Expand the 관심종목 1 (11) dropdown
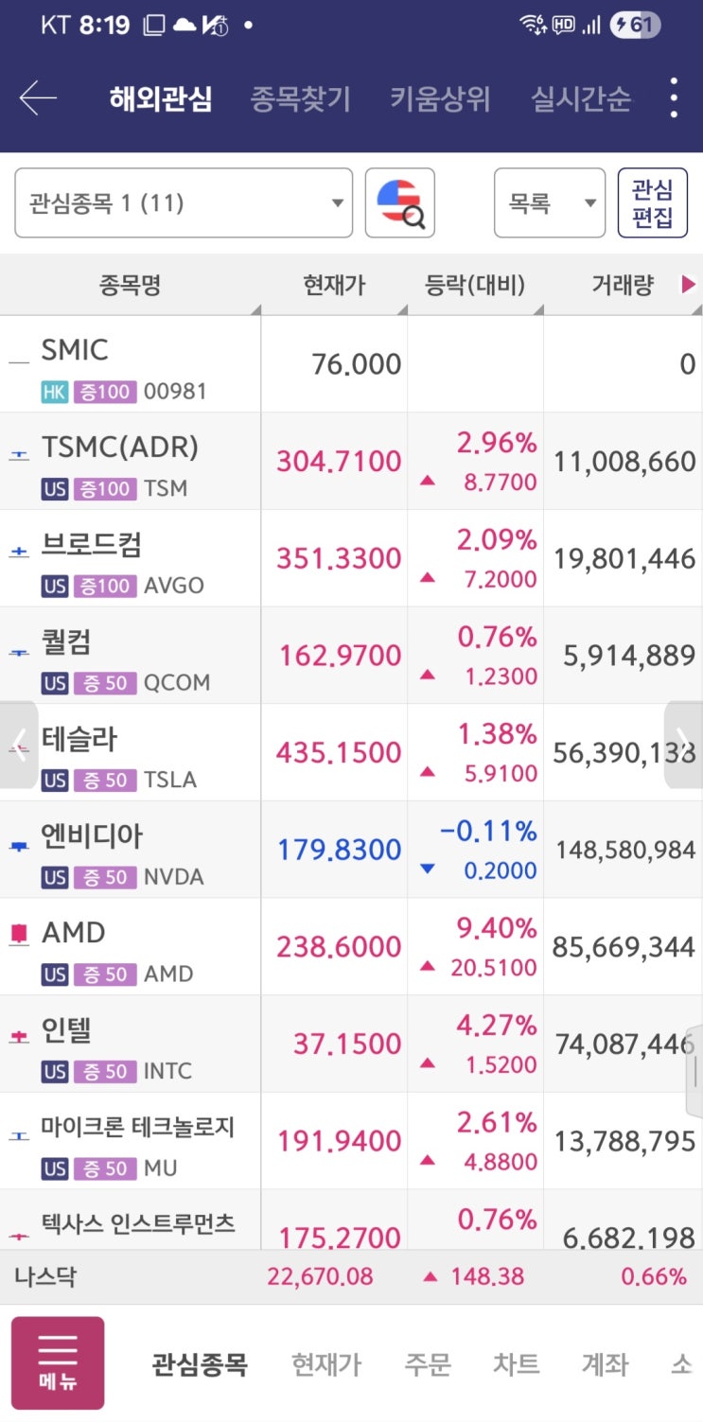 (x=184, y=203)
